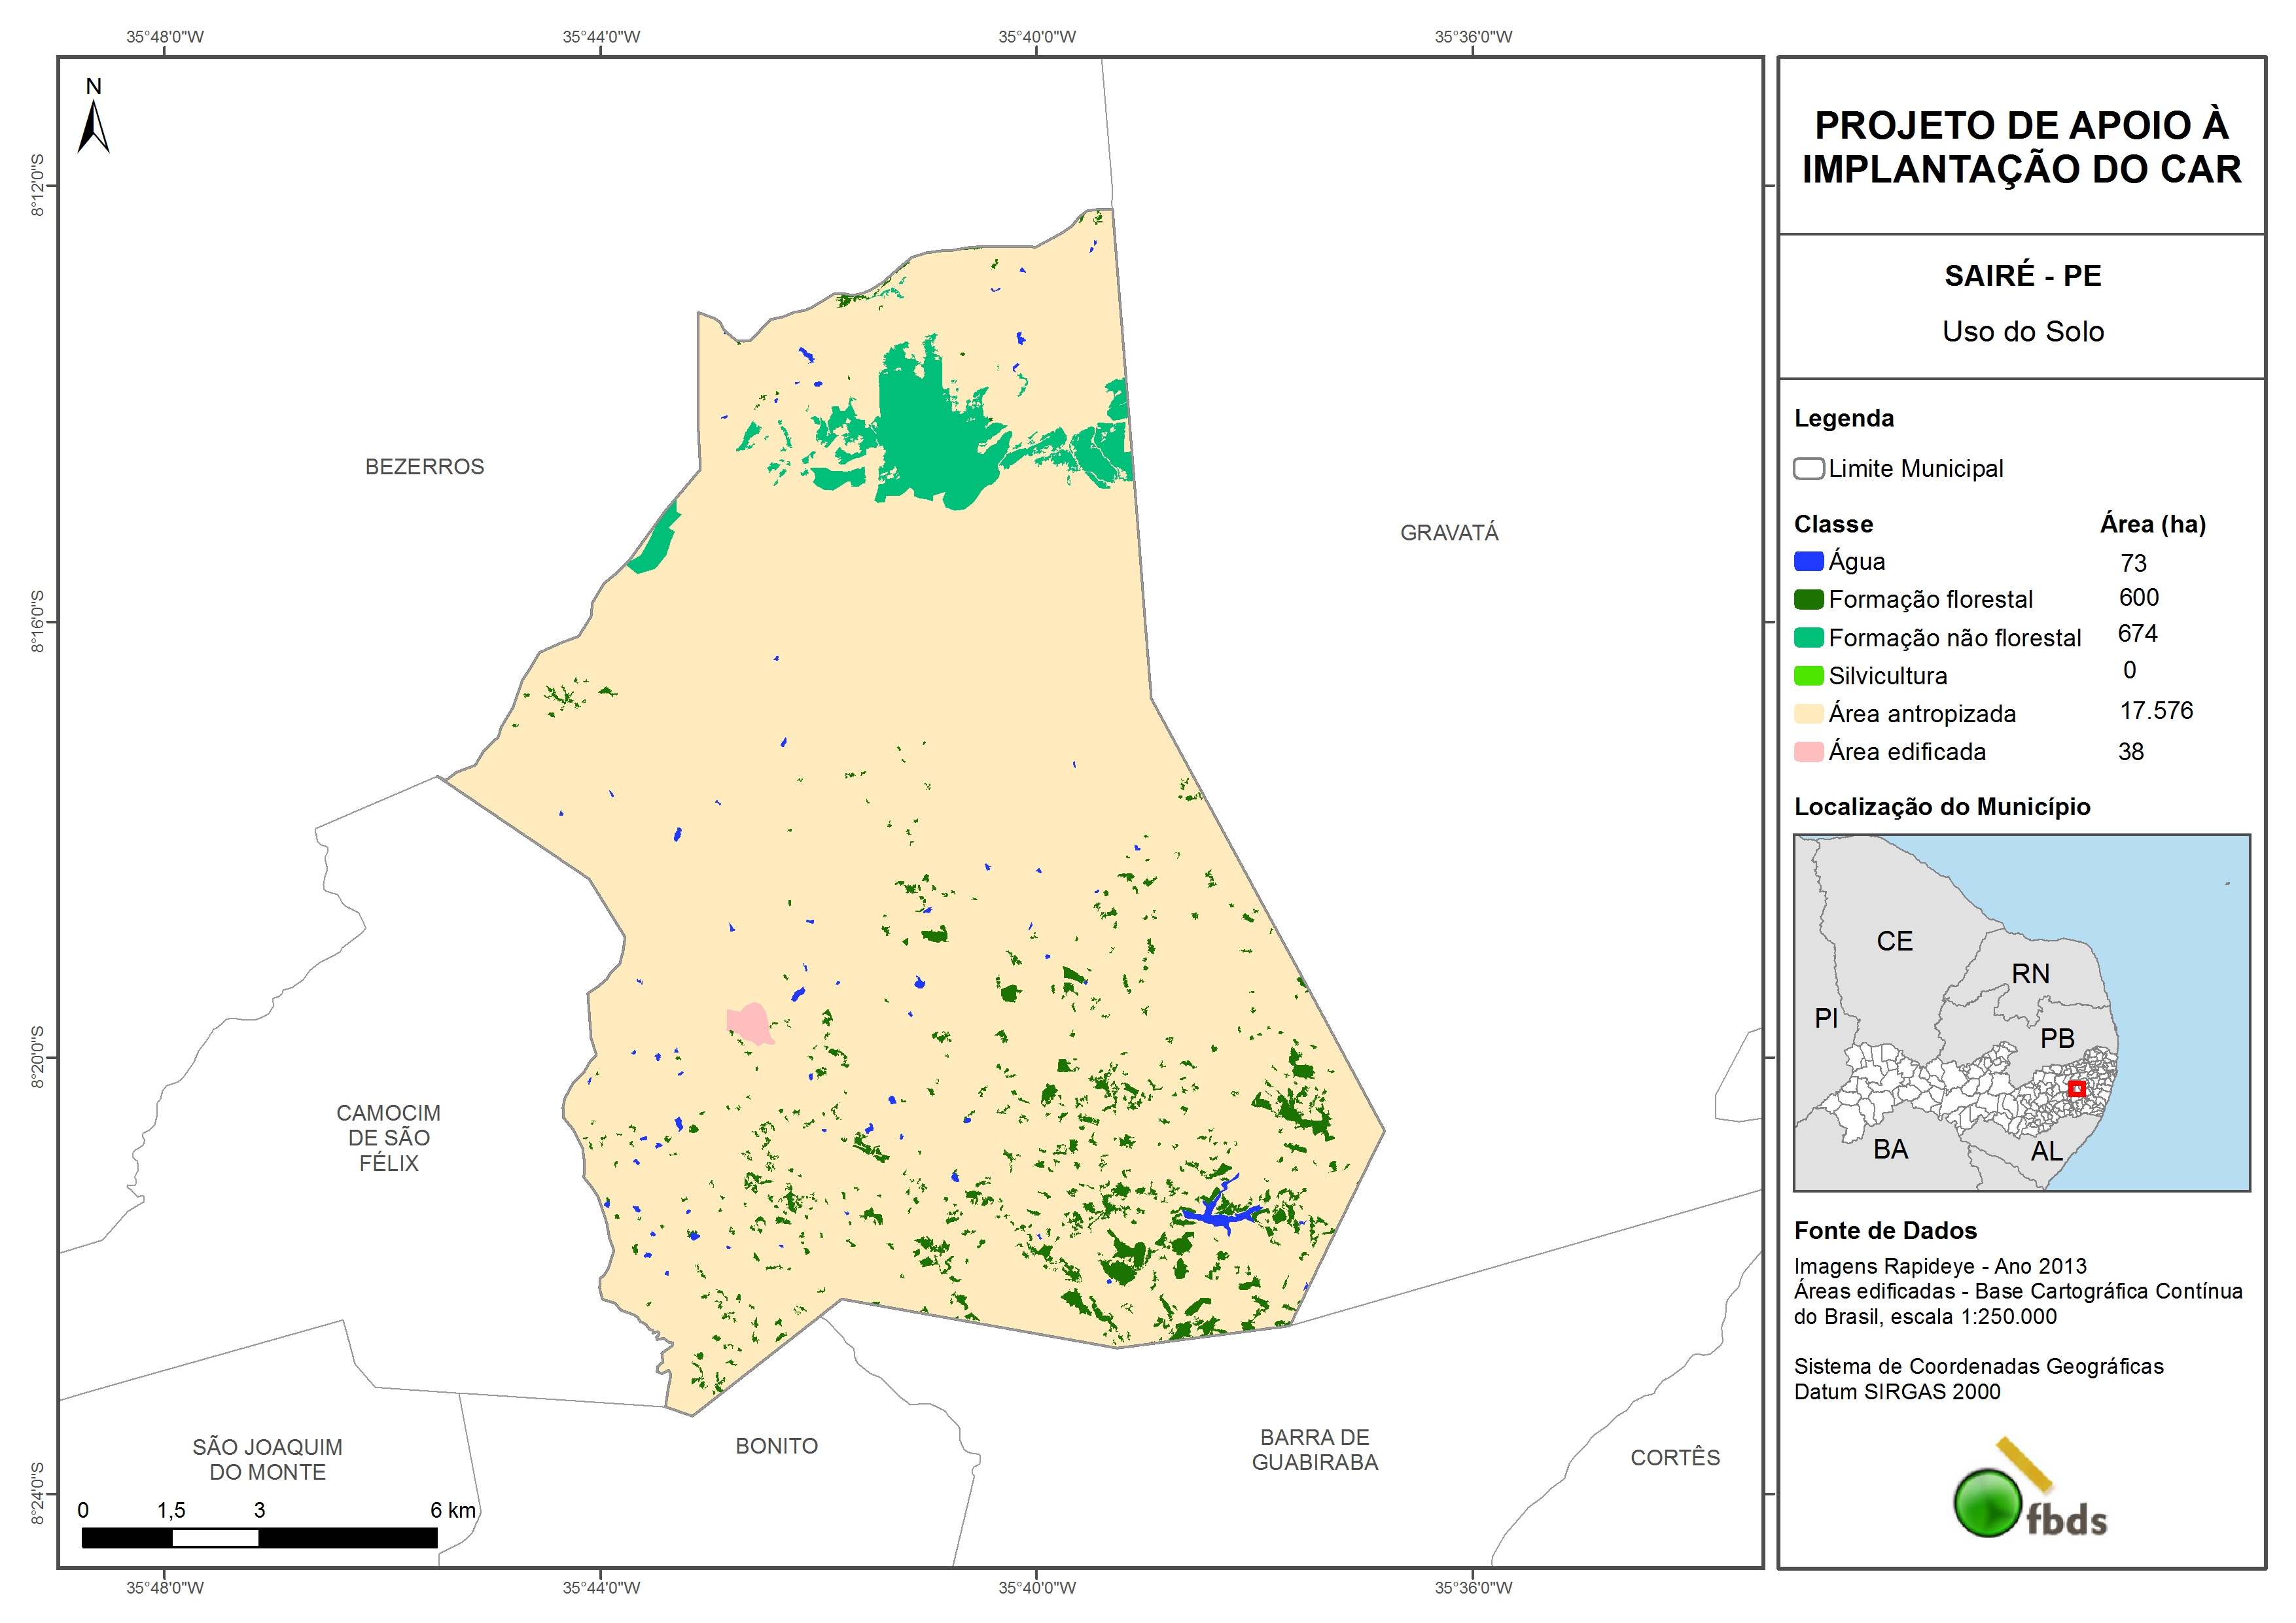Viewport: 2296px width, 1623px height.
Task: Click the GRAVATÁ municipality label
Action: [x=1448, y=533]
